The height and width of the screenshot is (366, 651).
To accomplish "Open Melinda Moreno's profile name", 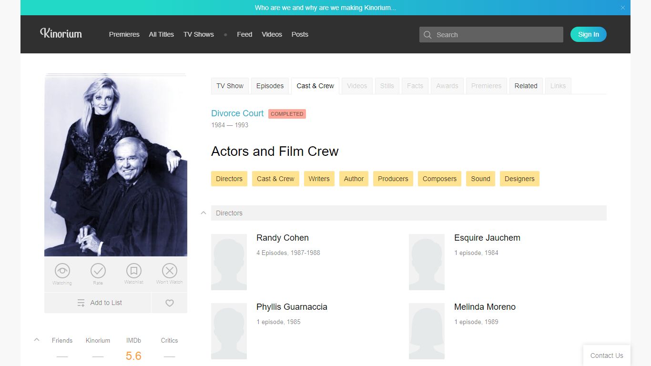I will coord(485,307).
